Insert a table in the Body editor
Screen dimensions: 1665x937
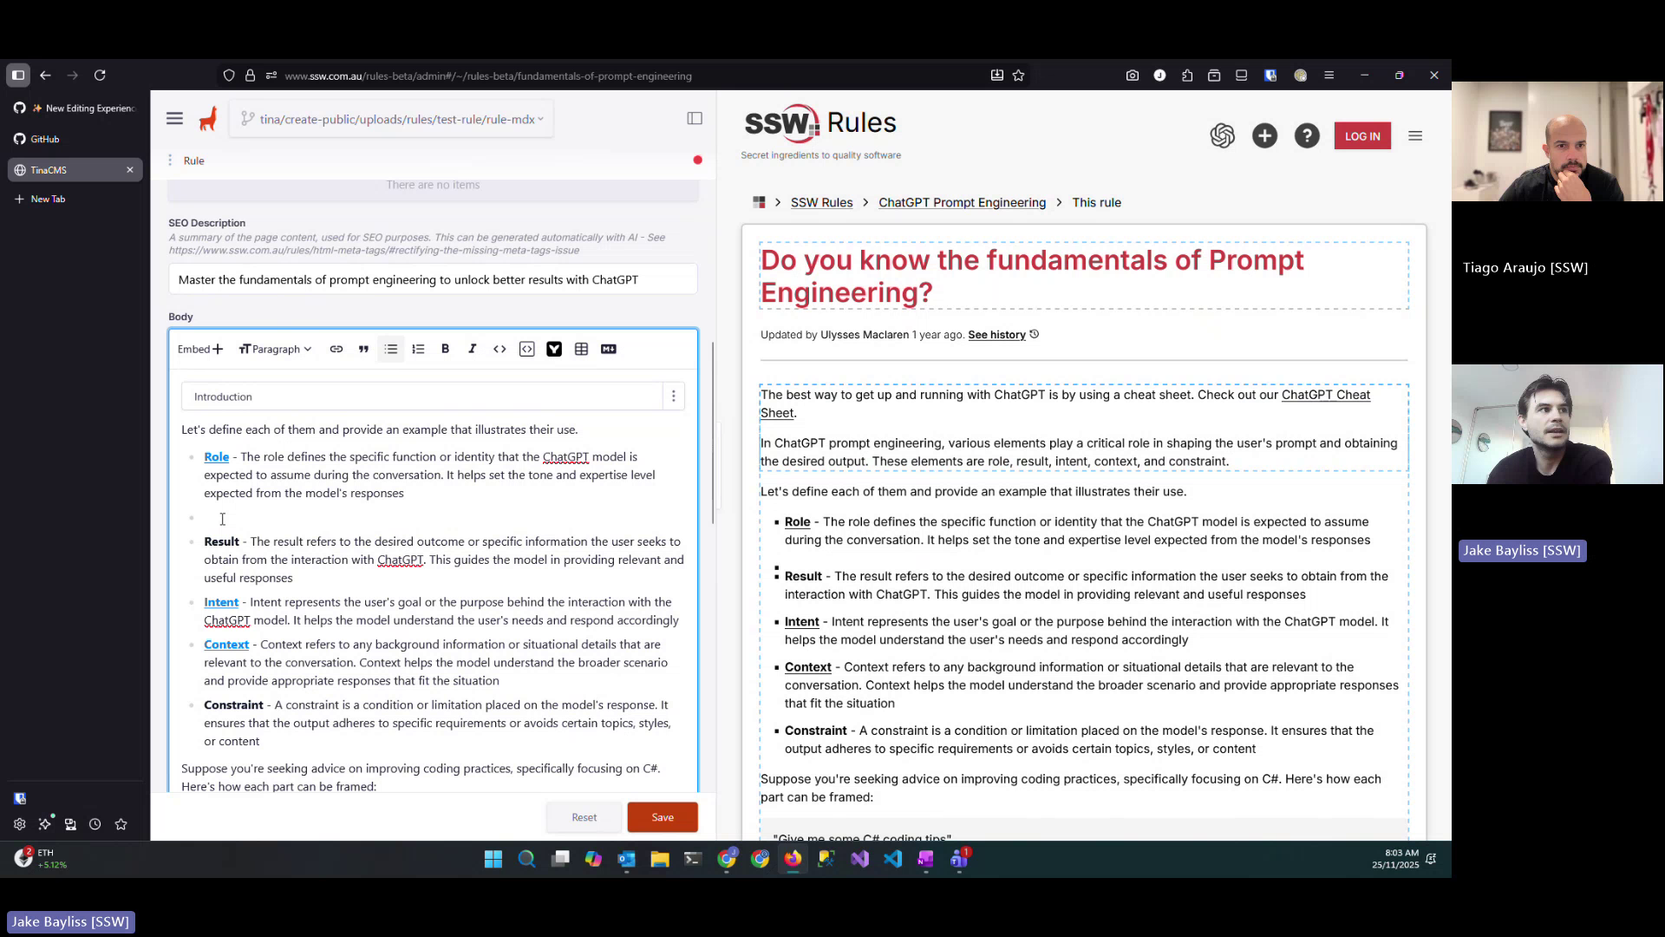click(x=581, y=350)
